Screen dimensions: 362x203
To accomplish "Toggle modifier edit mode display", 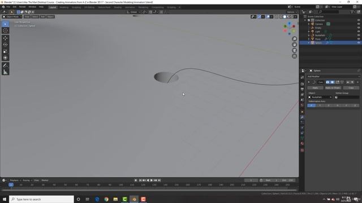I will tap(337, 82).
